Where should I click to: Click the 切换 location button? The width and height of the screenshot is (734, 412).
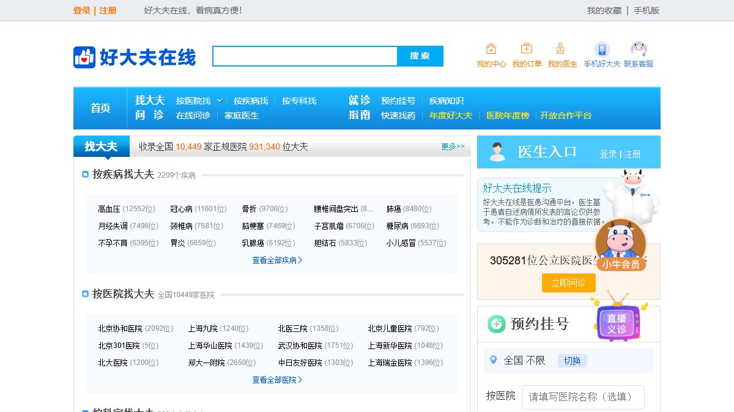click(x=572, y=361)
